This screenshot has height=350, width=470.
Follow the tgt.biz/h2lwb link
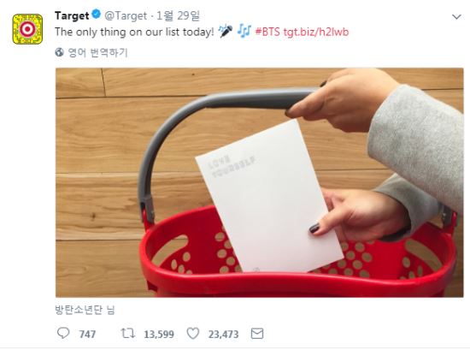[x=316, y=32]
